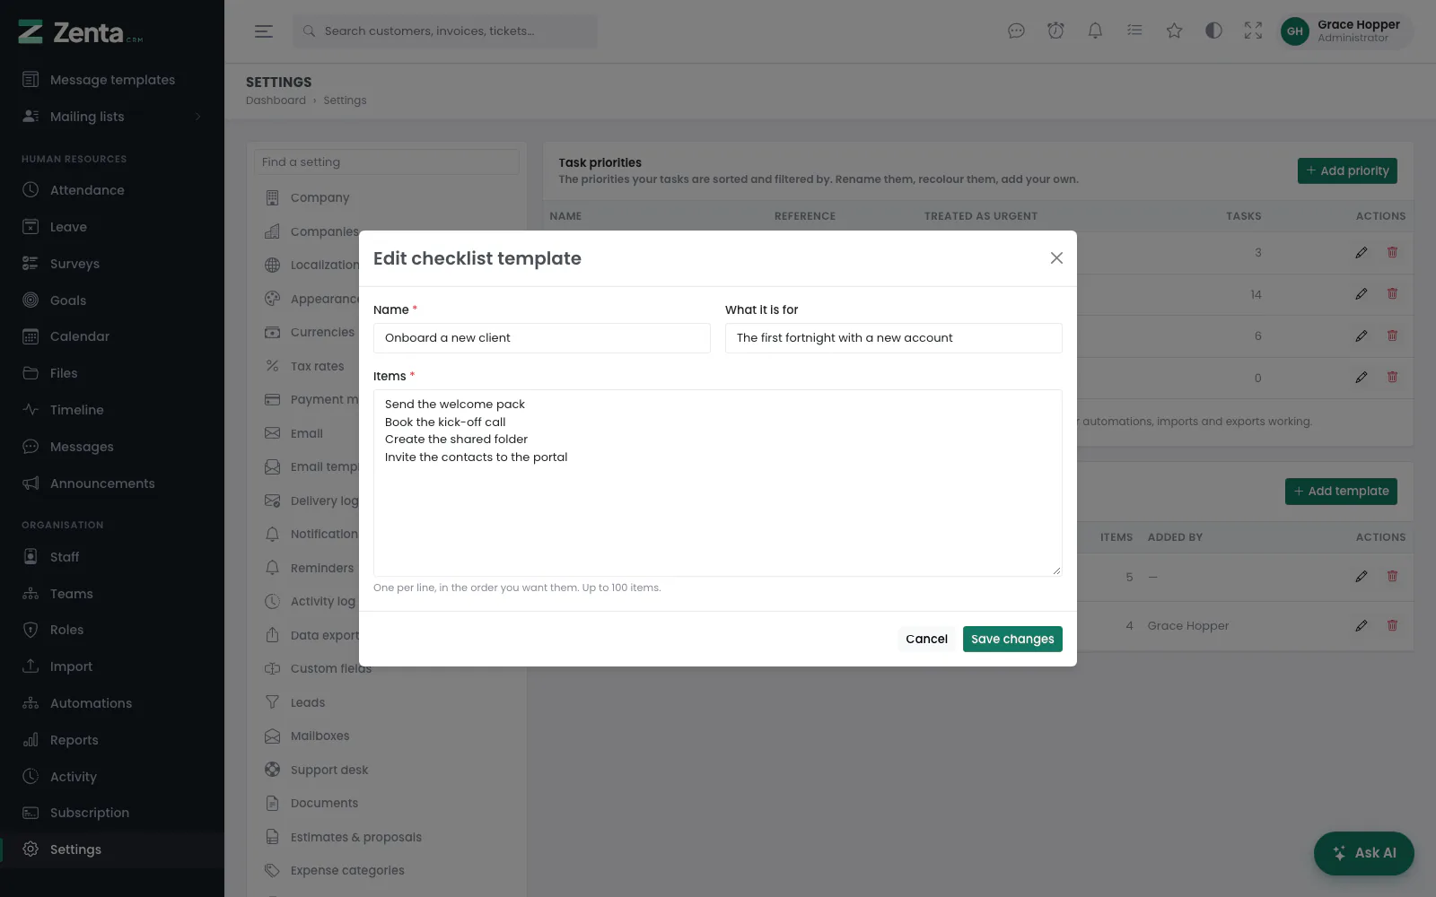
Task: Delete the priority with 14 tasks
Action: [1392, 294]
